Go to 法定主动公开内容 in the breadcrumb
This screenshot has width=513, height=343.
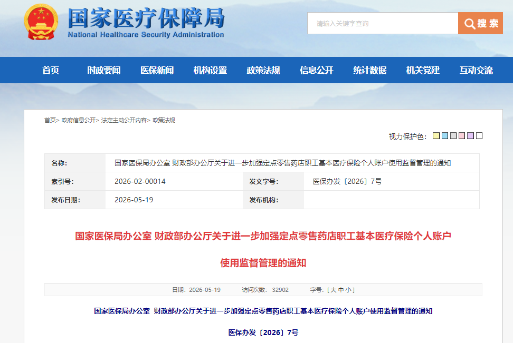(x=123, y=120)
